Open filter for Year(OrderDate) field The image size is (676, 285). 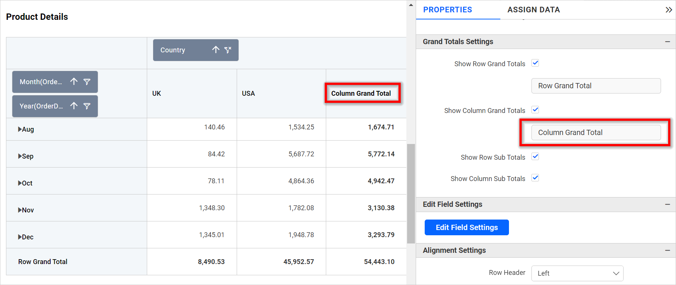click(87, 106)
